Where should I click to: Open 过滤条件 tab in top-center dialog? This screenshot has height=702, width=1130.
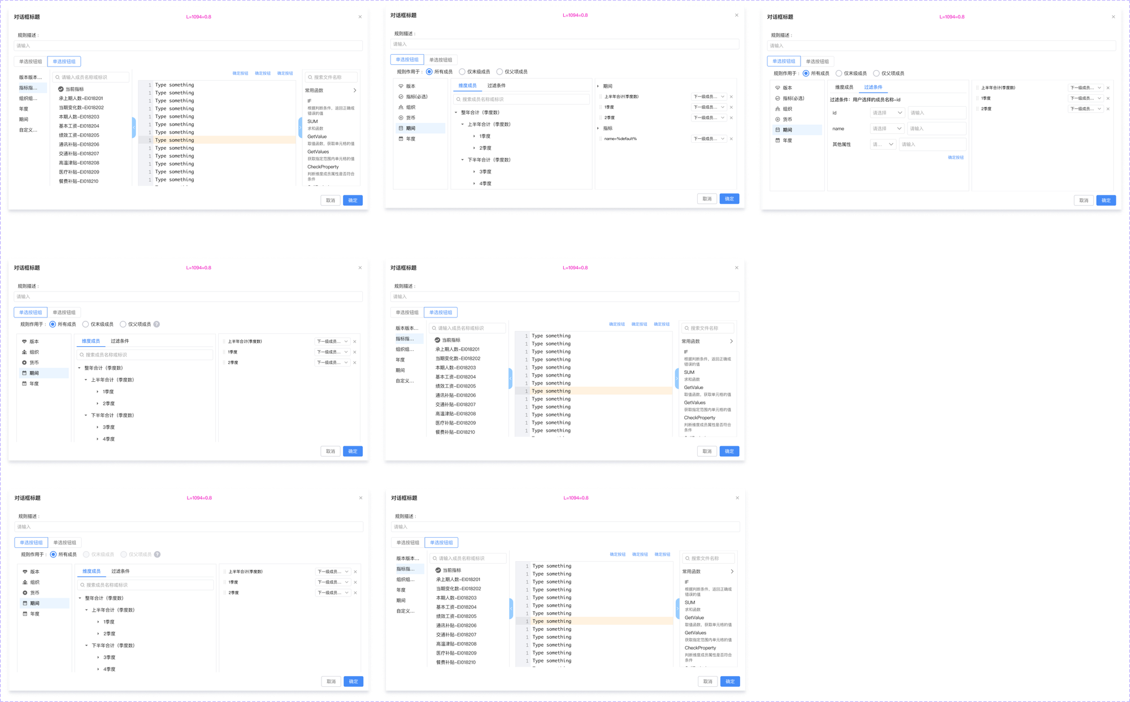tap(497, 86)
